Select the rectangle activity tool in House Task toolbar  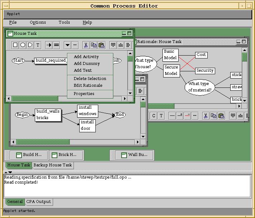[x=15, y=45]
